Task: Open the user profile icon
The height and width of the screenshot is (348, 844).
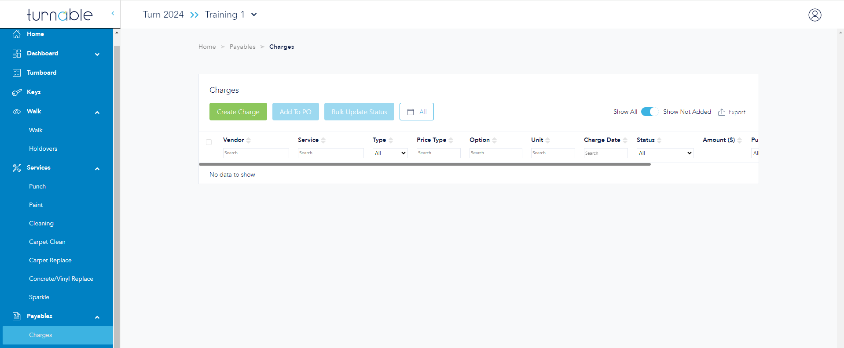Action: pos(815,15)
